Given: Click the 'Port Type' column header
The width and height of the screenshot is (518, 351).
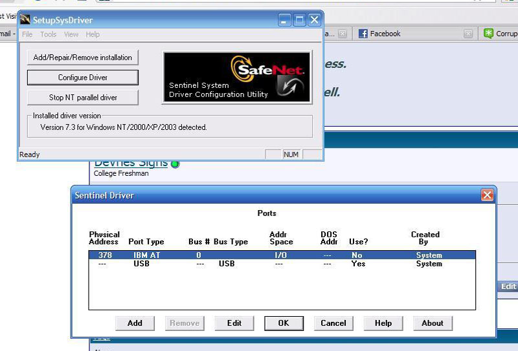Looking at the screenshot, I should point(146,242).
